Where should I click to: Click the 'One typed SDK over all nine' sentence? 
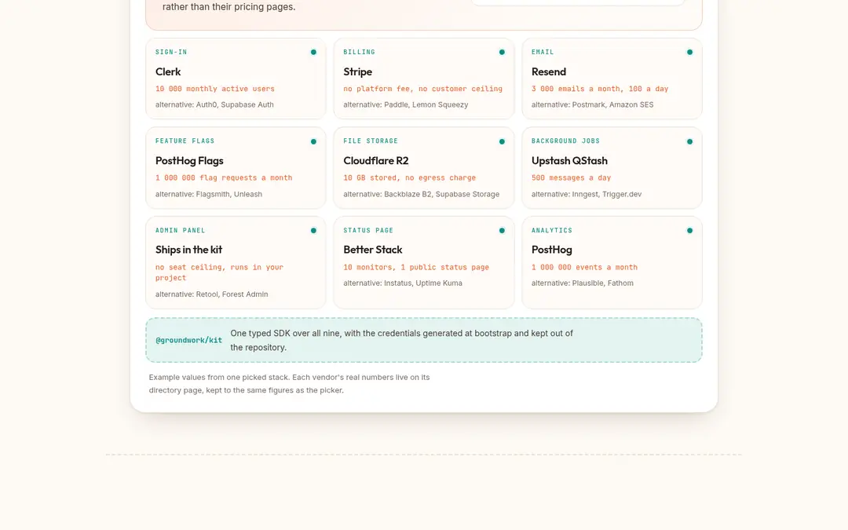401,340
